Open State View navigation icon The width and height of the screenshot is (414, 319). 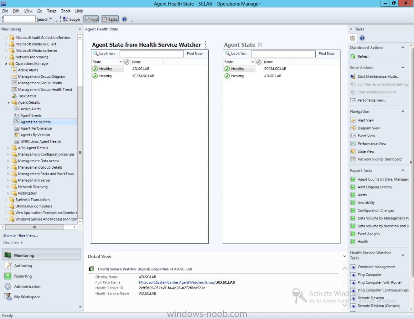[353, 151]
